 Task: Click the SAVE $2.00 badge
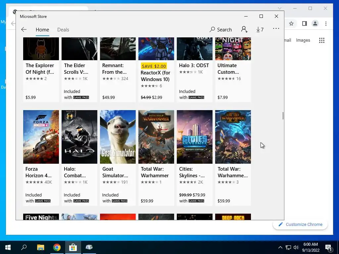click(154, 66)
